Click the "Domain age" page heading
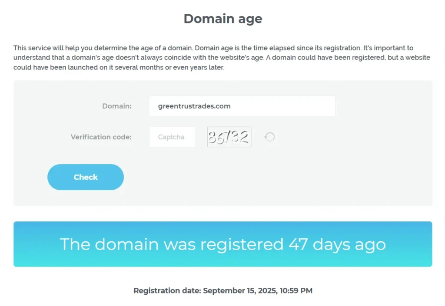 pyautogui.click(x=222, y=19)
